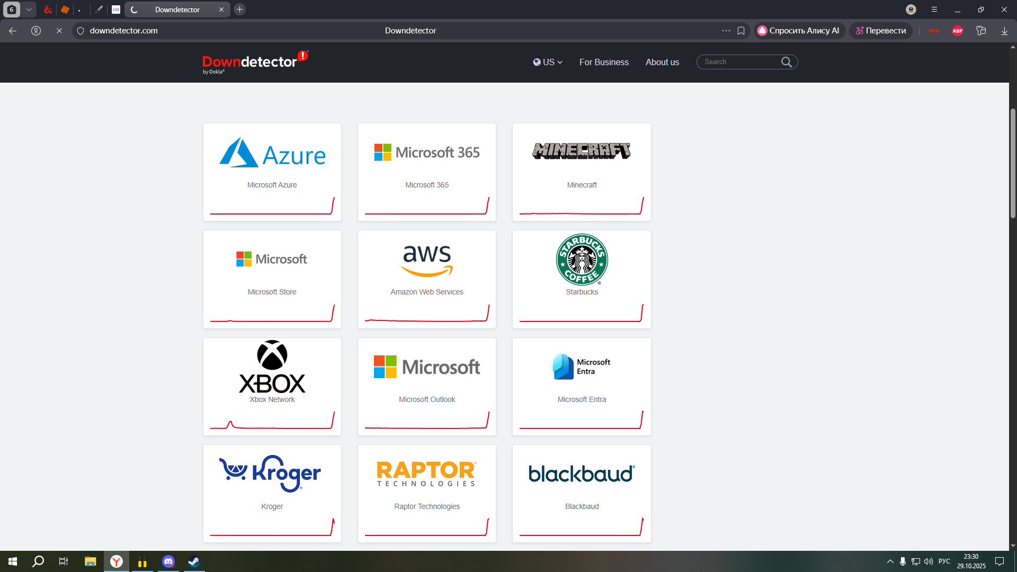The height and width of the screenshot is (572, 1017).
Task: Stop page loading with X icon
Action: coord(59,31)
